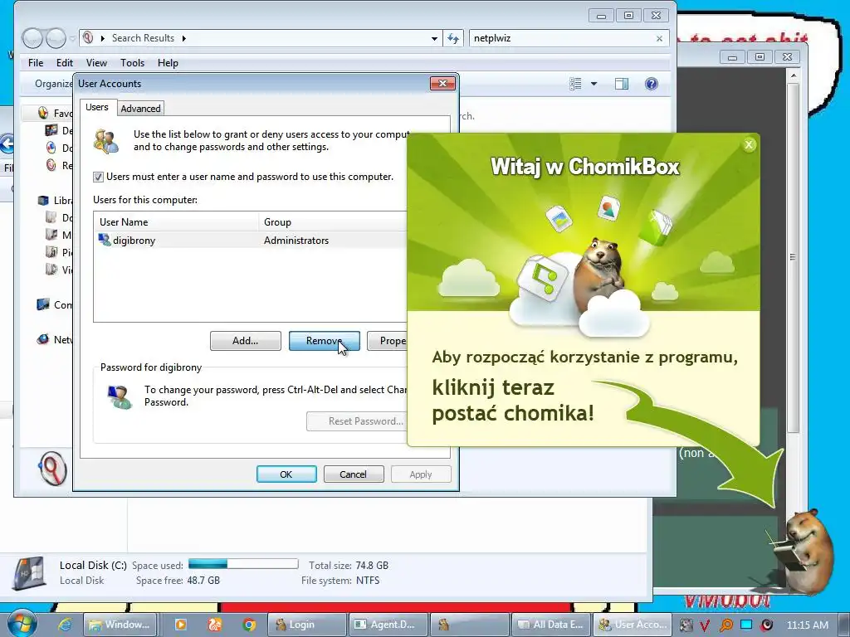Click the change view icon

[576, 84]
